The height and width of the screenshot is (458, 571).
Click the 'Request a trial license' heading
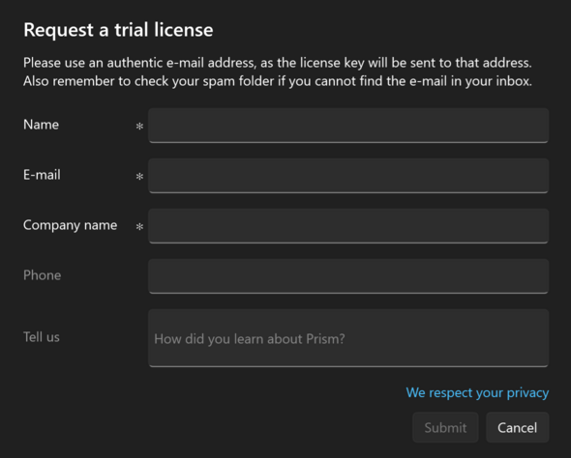tap(118, 30)
